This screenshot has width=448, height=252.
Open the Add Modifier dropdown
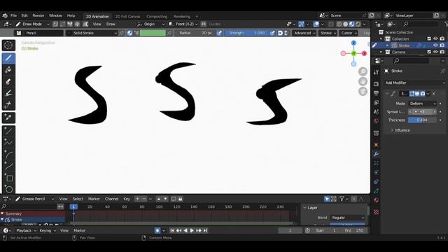pyautogui.click(x=415, y=83)
